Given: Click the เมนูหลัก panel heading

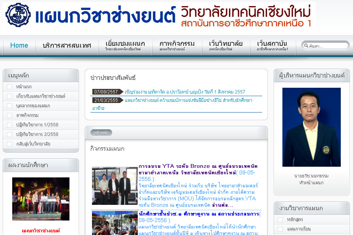Looking at the screenshot, I should tap(18, 76).
